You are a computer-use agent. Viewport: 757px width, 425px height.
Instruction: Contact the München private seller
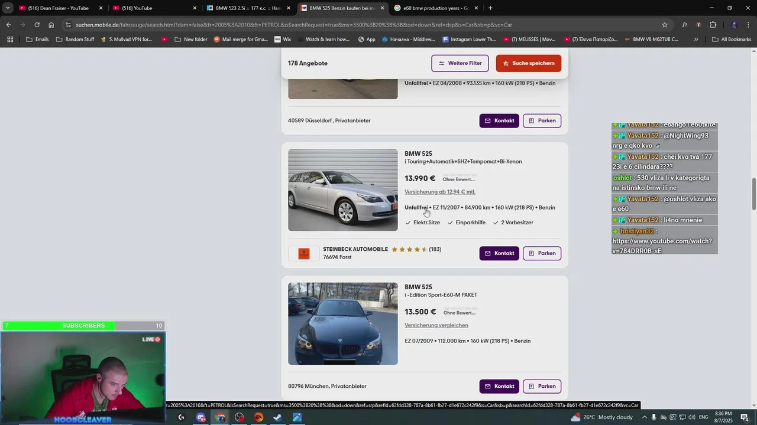pyautogui.click(x=499, y=386)
